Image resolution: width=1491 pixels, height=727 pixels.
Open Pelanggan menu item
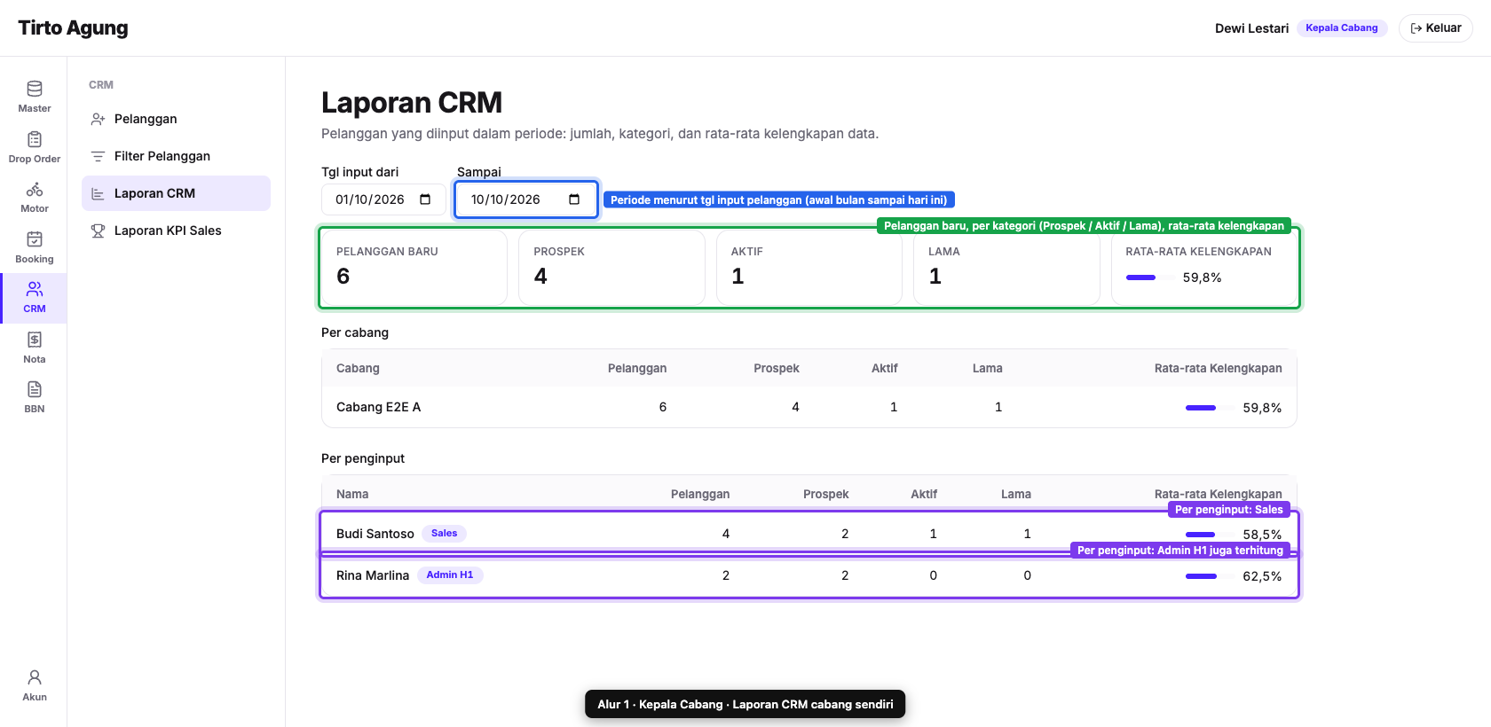[176, 119]
